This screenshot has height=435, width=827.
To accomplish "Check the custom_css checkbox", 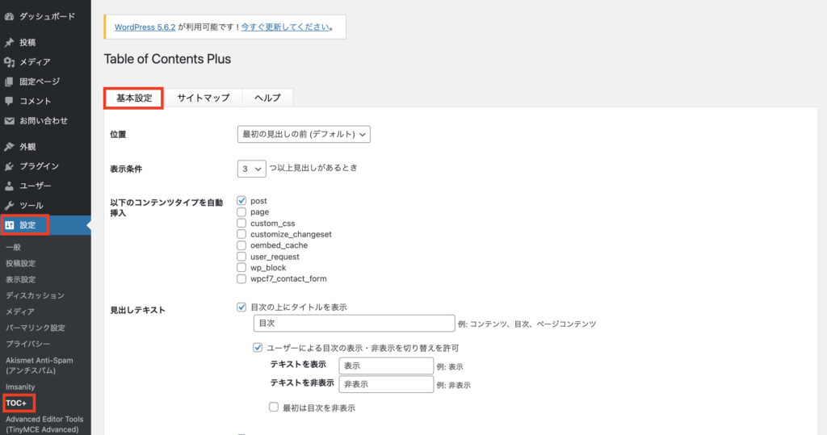I will 241,223.
